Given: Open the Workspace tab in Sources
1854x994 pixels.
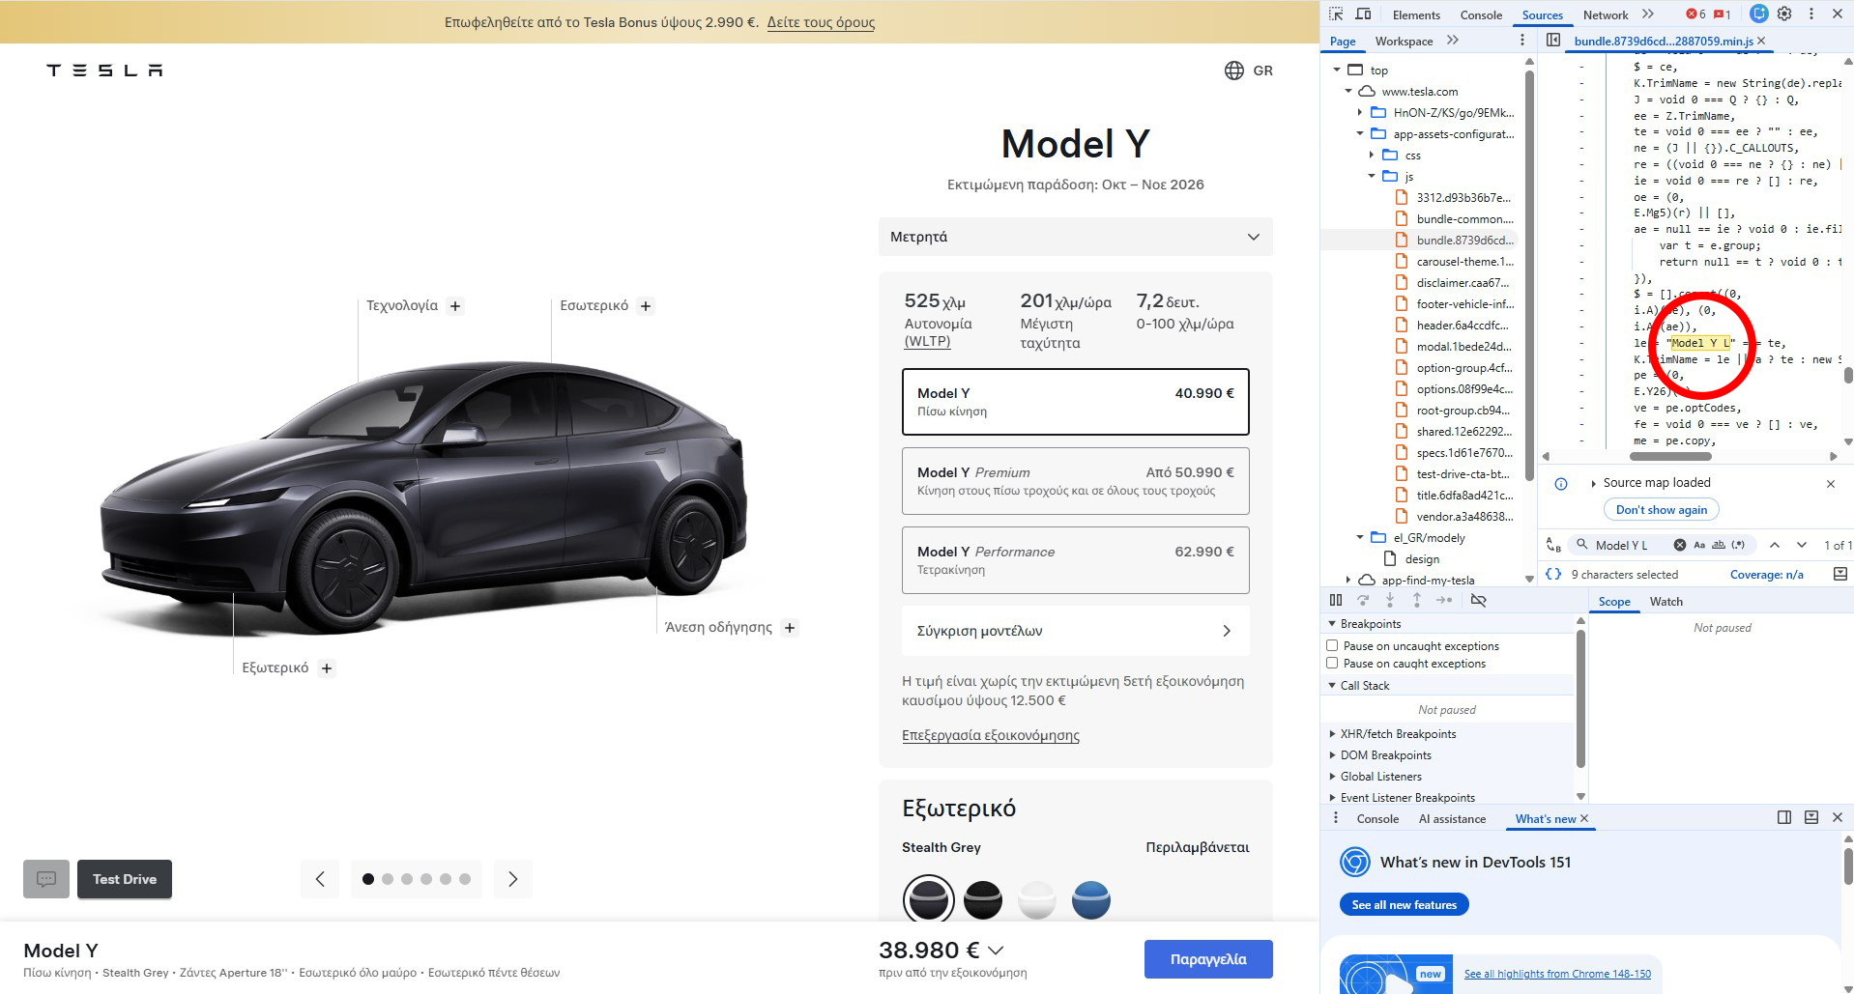Looking at the screenshot, I should 1404,41.
